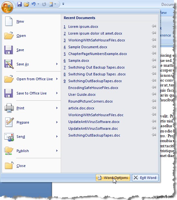Choose the New menu item

31,21
